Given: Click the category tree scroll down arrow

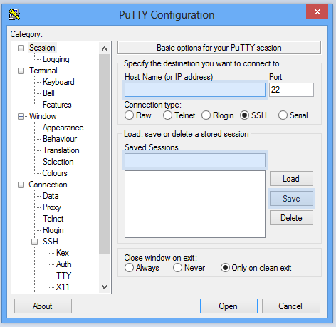Looking at the screenshot, I should pyautogui.click(x=104, y=287).
